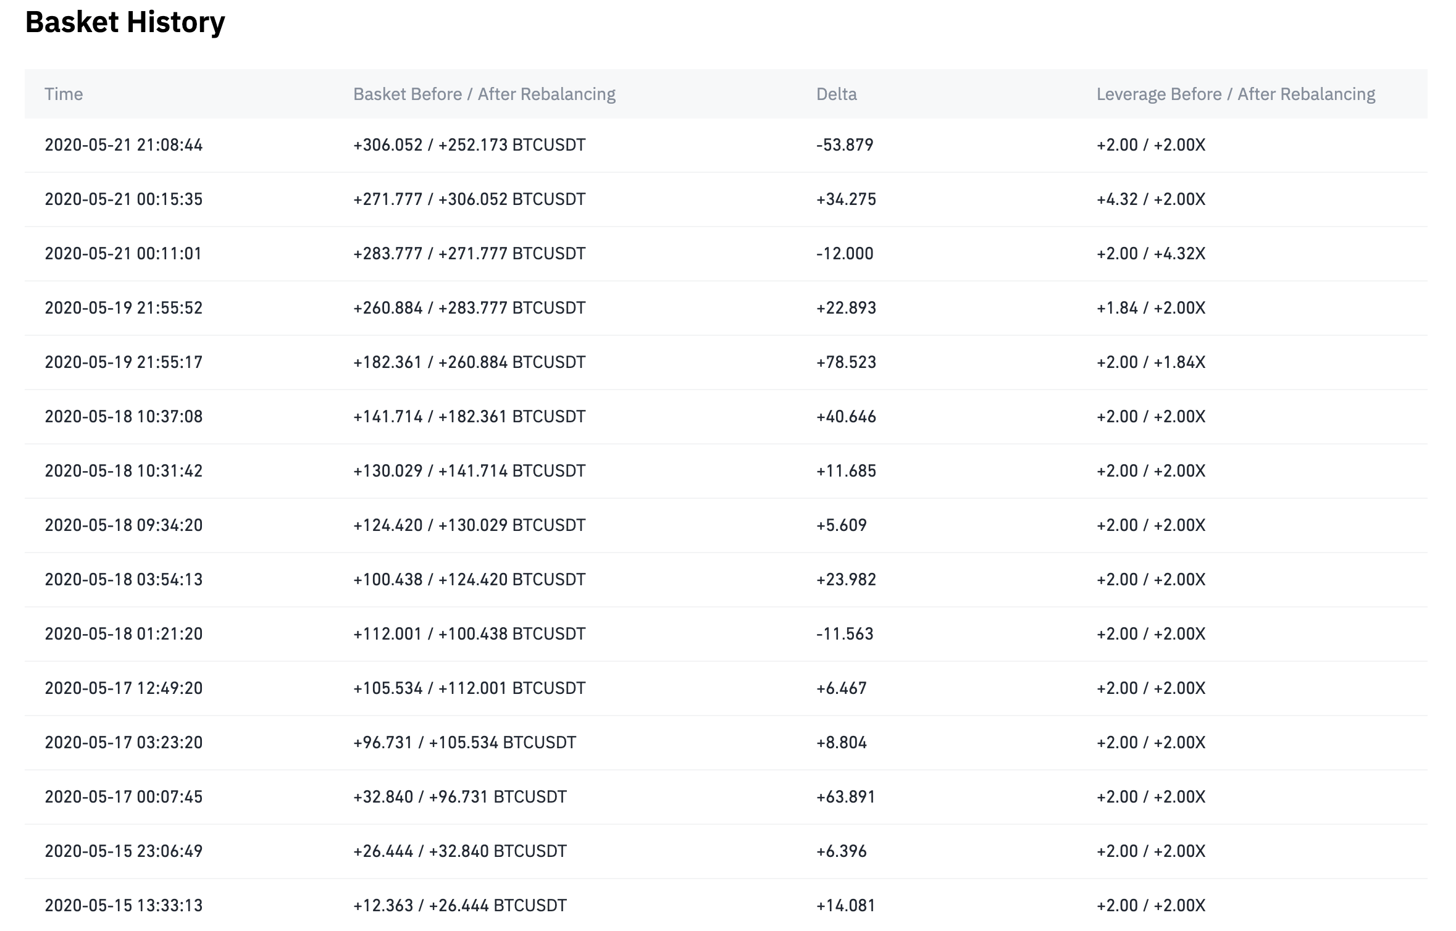Image resolution: width=1456 pixels, height=931 pixels.
Task: Click leverage value +4.32 / +2.00X
Action: 1151,199
